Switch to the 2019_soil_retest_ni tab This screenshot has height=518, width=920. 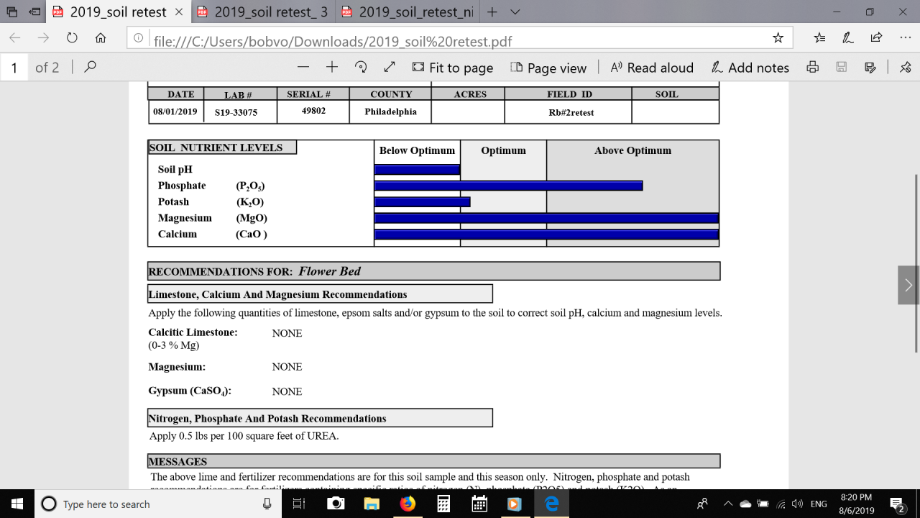[407, 12]
